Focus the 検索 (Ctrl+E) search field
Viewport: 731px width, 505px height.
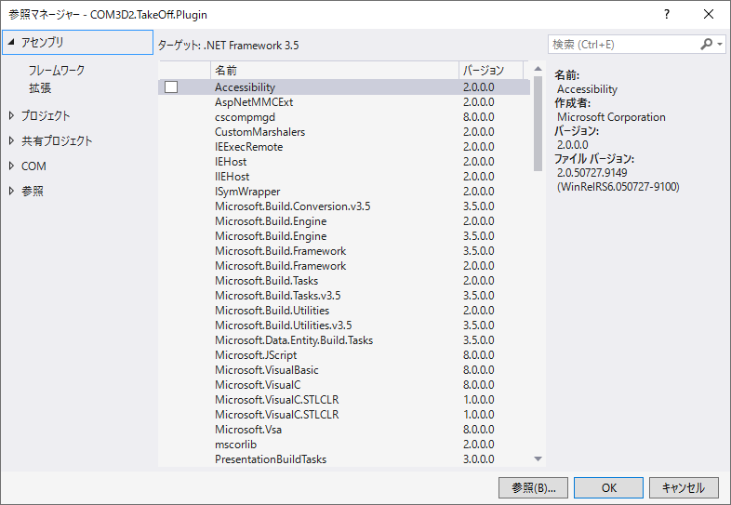click(621, 44)
